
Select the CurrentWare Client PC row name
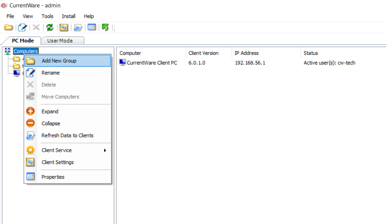[x=152, y=63]
